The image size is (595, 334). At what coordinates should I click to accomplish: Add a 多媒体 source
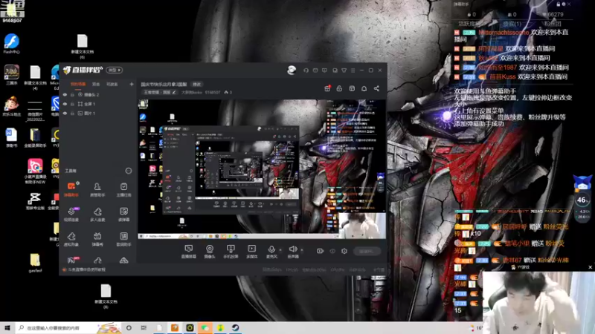click(x=251, y=252)
